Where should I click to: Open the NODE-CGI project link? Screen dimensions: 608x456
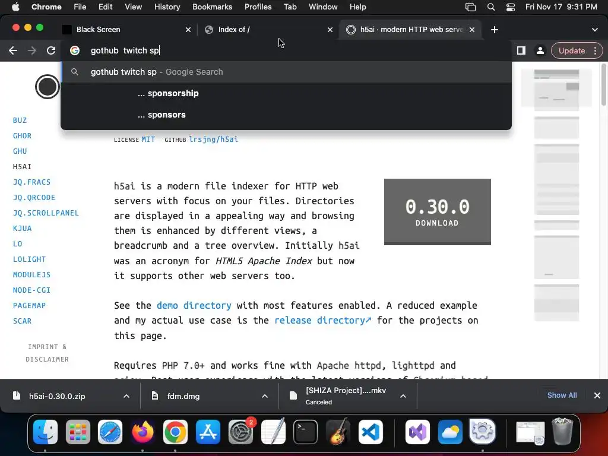pos(32,290)
